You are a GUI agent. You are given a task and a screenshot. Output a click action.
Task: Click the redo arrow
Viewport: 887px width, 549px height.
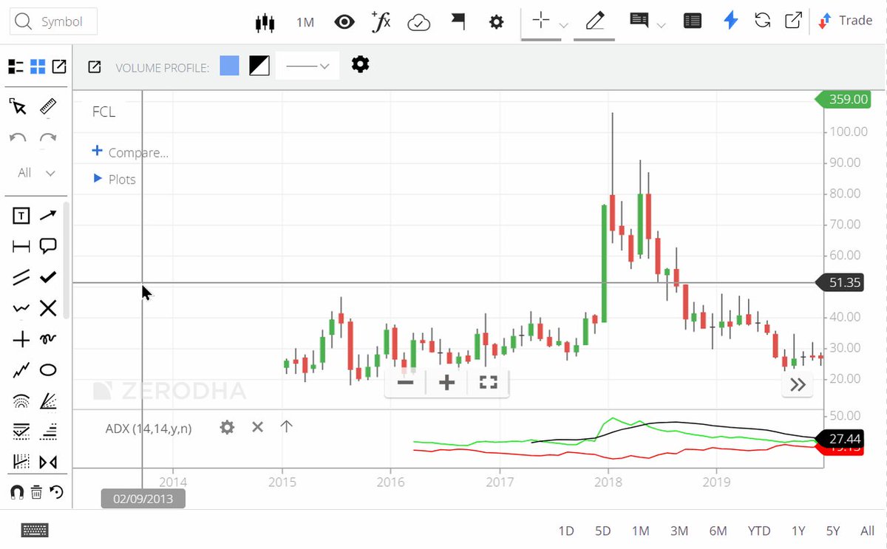[x=48, y=138]
